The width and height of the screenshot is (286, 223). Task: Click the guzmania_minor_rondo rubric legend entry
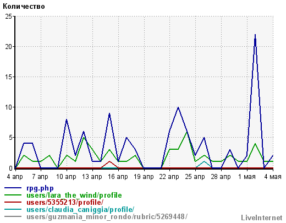[x=107, y=216]
